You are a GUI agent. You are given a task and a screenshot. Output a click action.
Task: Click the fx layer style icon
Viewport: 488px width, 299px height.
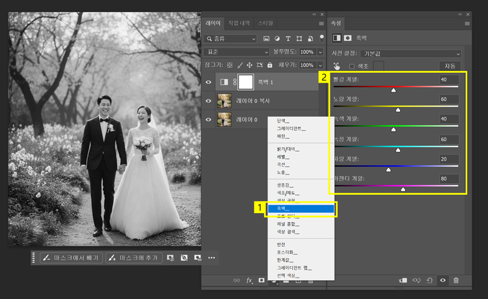[x=249, y=280]
